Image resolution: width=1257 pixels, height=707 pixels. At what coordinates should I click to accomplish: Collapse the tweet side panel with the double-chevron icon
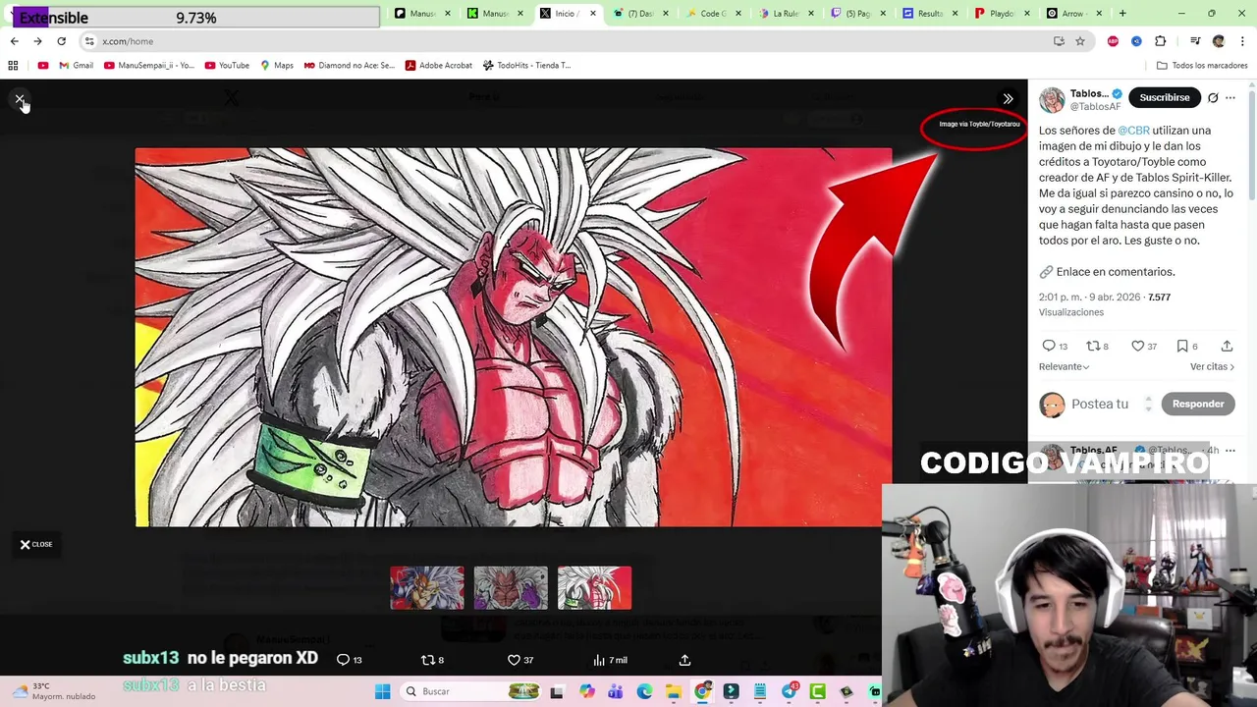[1008, 98]
